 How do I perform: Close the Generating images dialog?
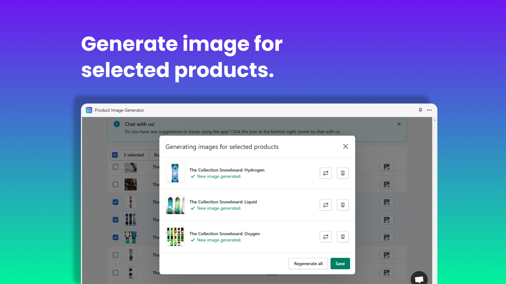(x=346, y=146)
